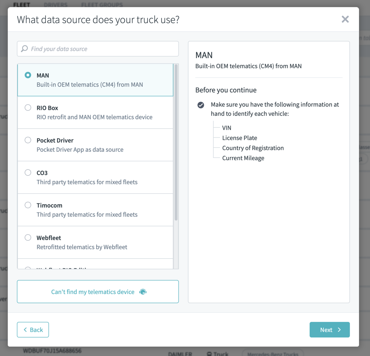The width and height of the screenshot is (370, 356).
Task: Click the headset support icon
Action: 143,292
